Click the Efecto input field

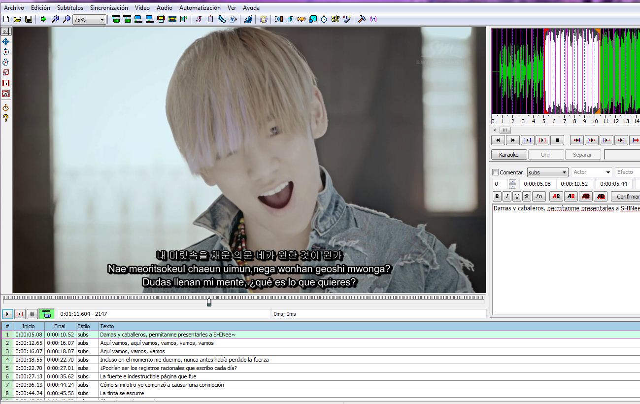coord(627,172)
